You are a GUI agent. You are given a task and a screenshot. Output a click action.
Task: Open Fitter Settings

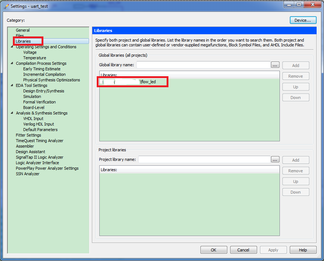tap(28, 135)
